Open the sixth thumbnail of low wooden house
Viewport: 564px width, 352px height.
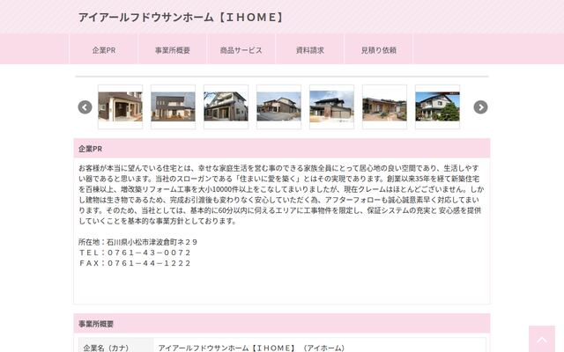tap(384, 106)
